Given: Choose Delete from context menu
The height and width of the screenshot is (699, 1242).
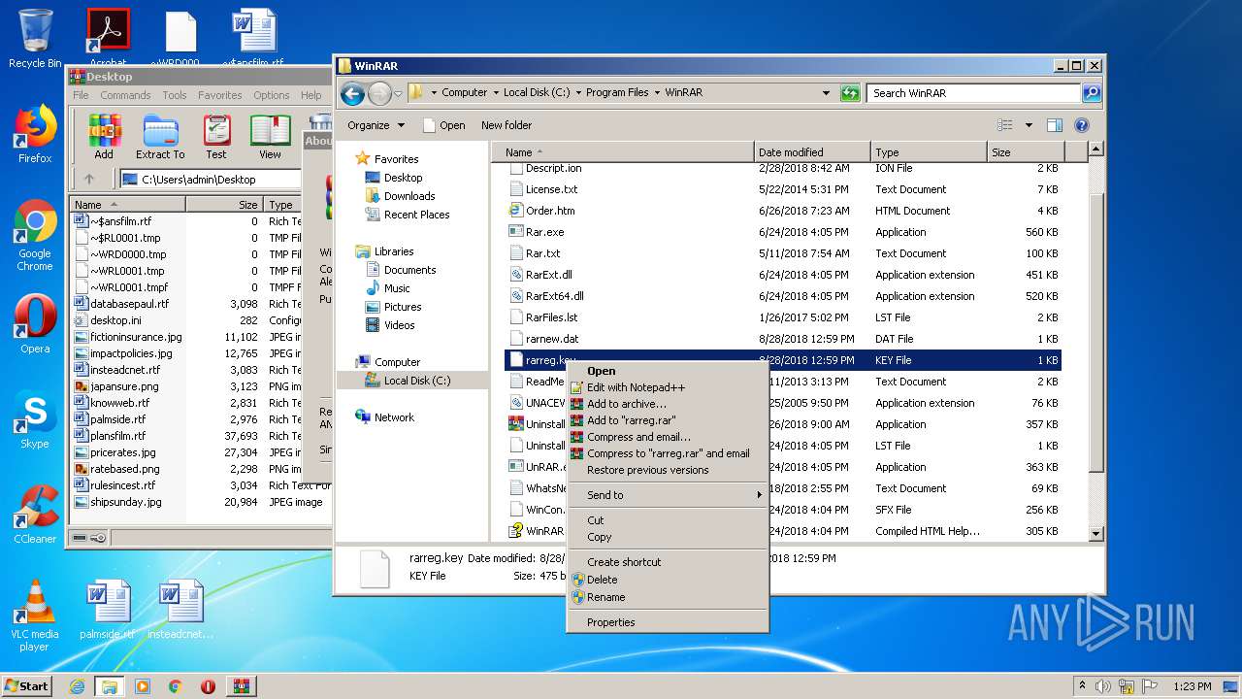Looking at the screenshot, I should point(668,580).
